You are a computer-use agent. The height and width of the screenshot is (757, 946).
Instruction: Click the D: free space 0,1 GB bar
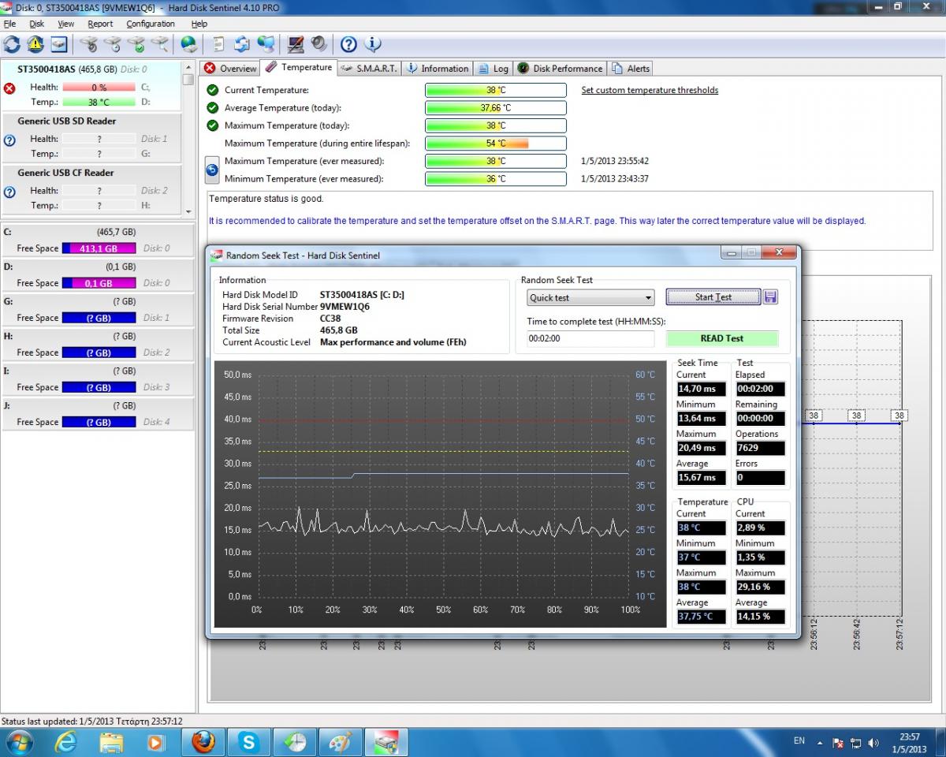(x=99, y=283)
